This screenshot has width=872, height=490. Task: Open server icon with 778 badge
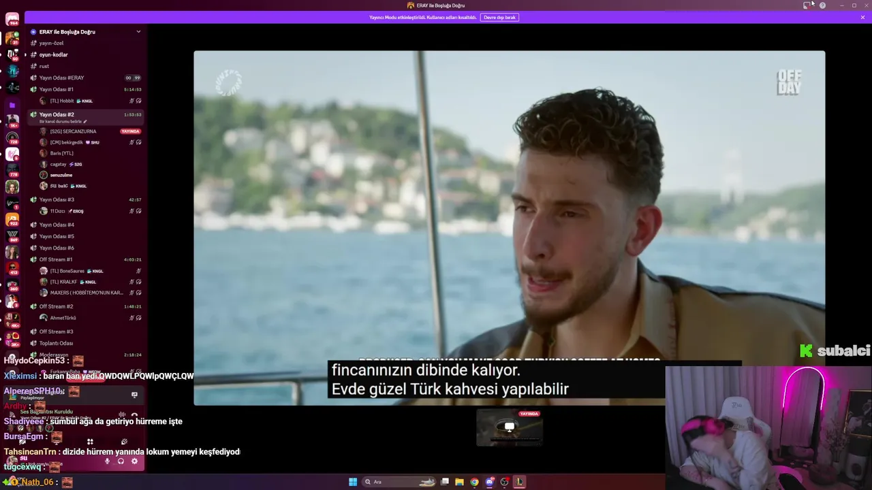[12, 170]
